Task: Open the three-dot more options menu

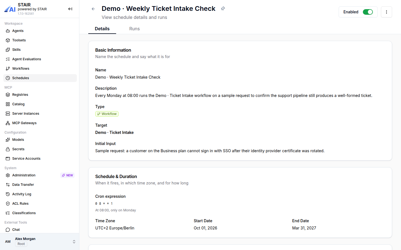Action: (x=387, y=12)
